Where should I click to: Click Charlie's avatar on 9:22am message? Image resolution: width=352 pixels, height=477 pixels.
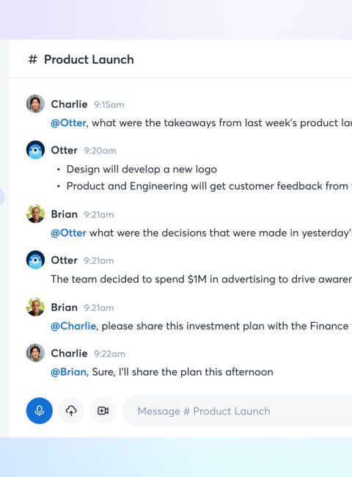point(35,353)
